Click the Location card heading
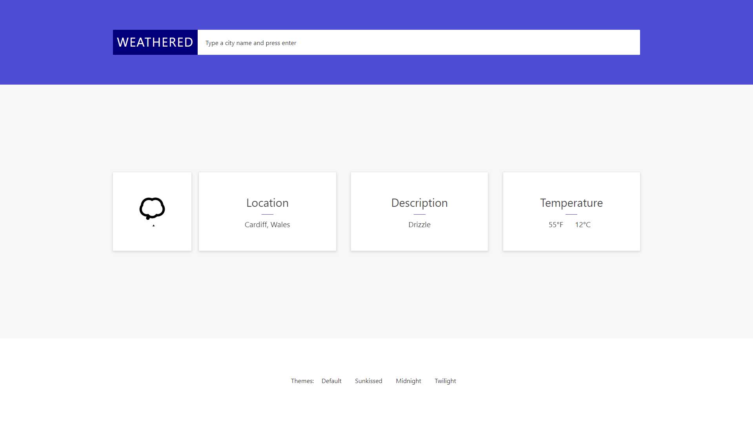The height and width of the screenshot is (423, 753). click(267, 203)
